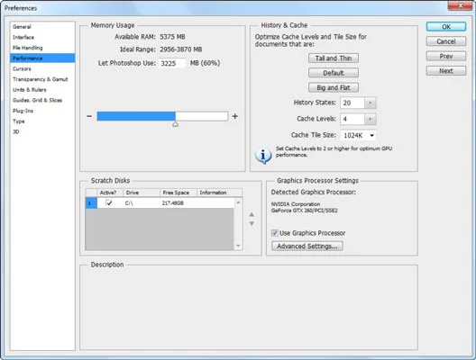This screenshot has width=476, height=360.
Task: Apply Tall and Thin cache preset
Action: 334,58
